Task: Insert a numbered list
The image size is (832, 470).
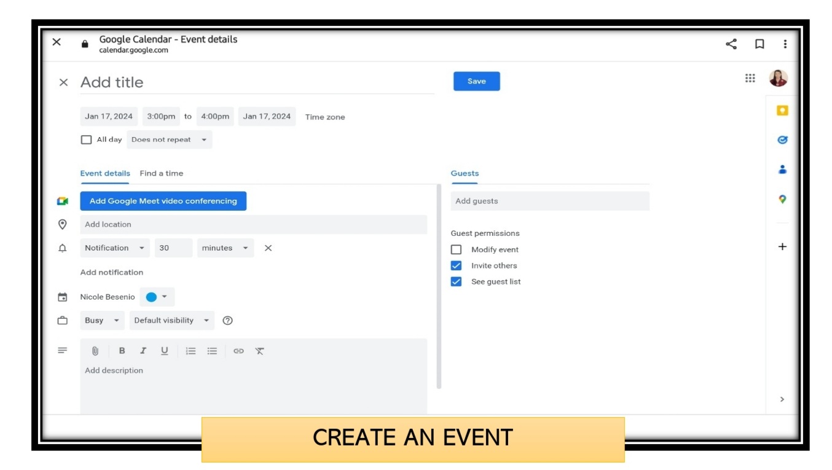Action: (x=191, y=351)
